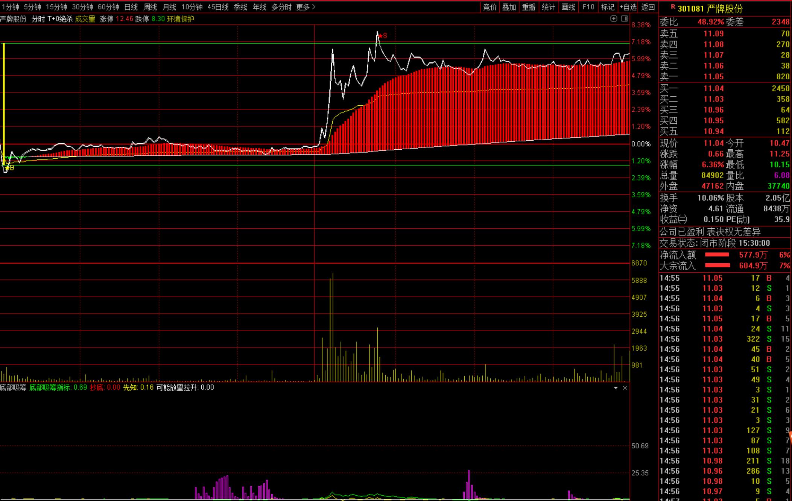Start the 重播 replay function
Screen dimensions: 792x501
[529, 7]
